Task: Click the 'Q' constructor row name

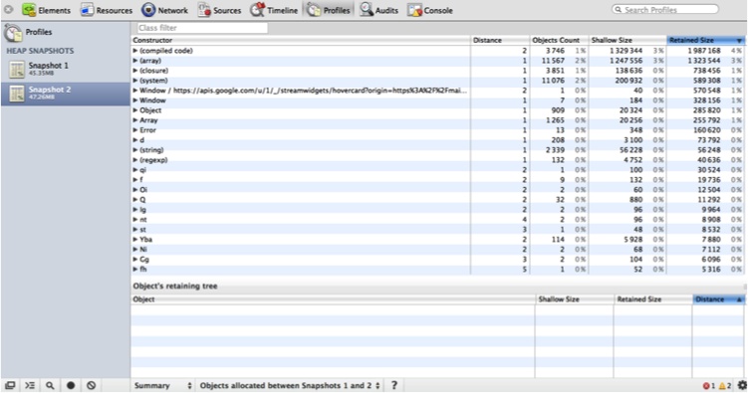Action: pyautogui.click(x=142, y=200)
